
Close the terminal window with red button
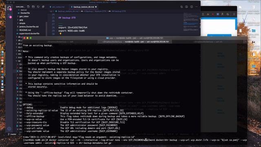[24, 38]
